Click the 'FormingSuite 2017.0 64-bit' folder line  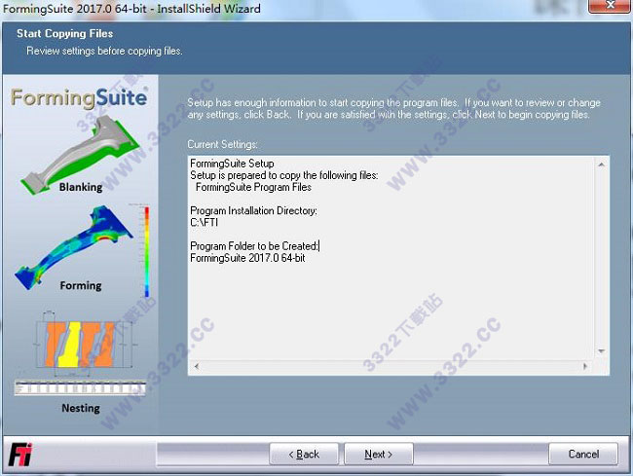(x=247, y=258)
